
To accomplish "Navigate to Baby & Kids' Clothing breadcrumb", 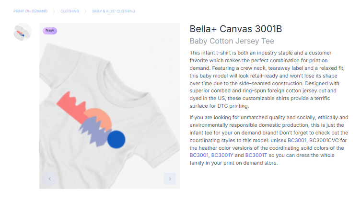I will tap(114, 11).
